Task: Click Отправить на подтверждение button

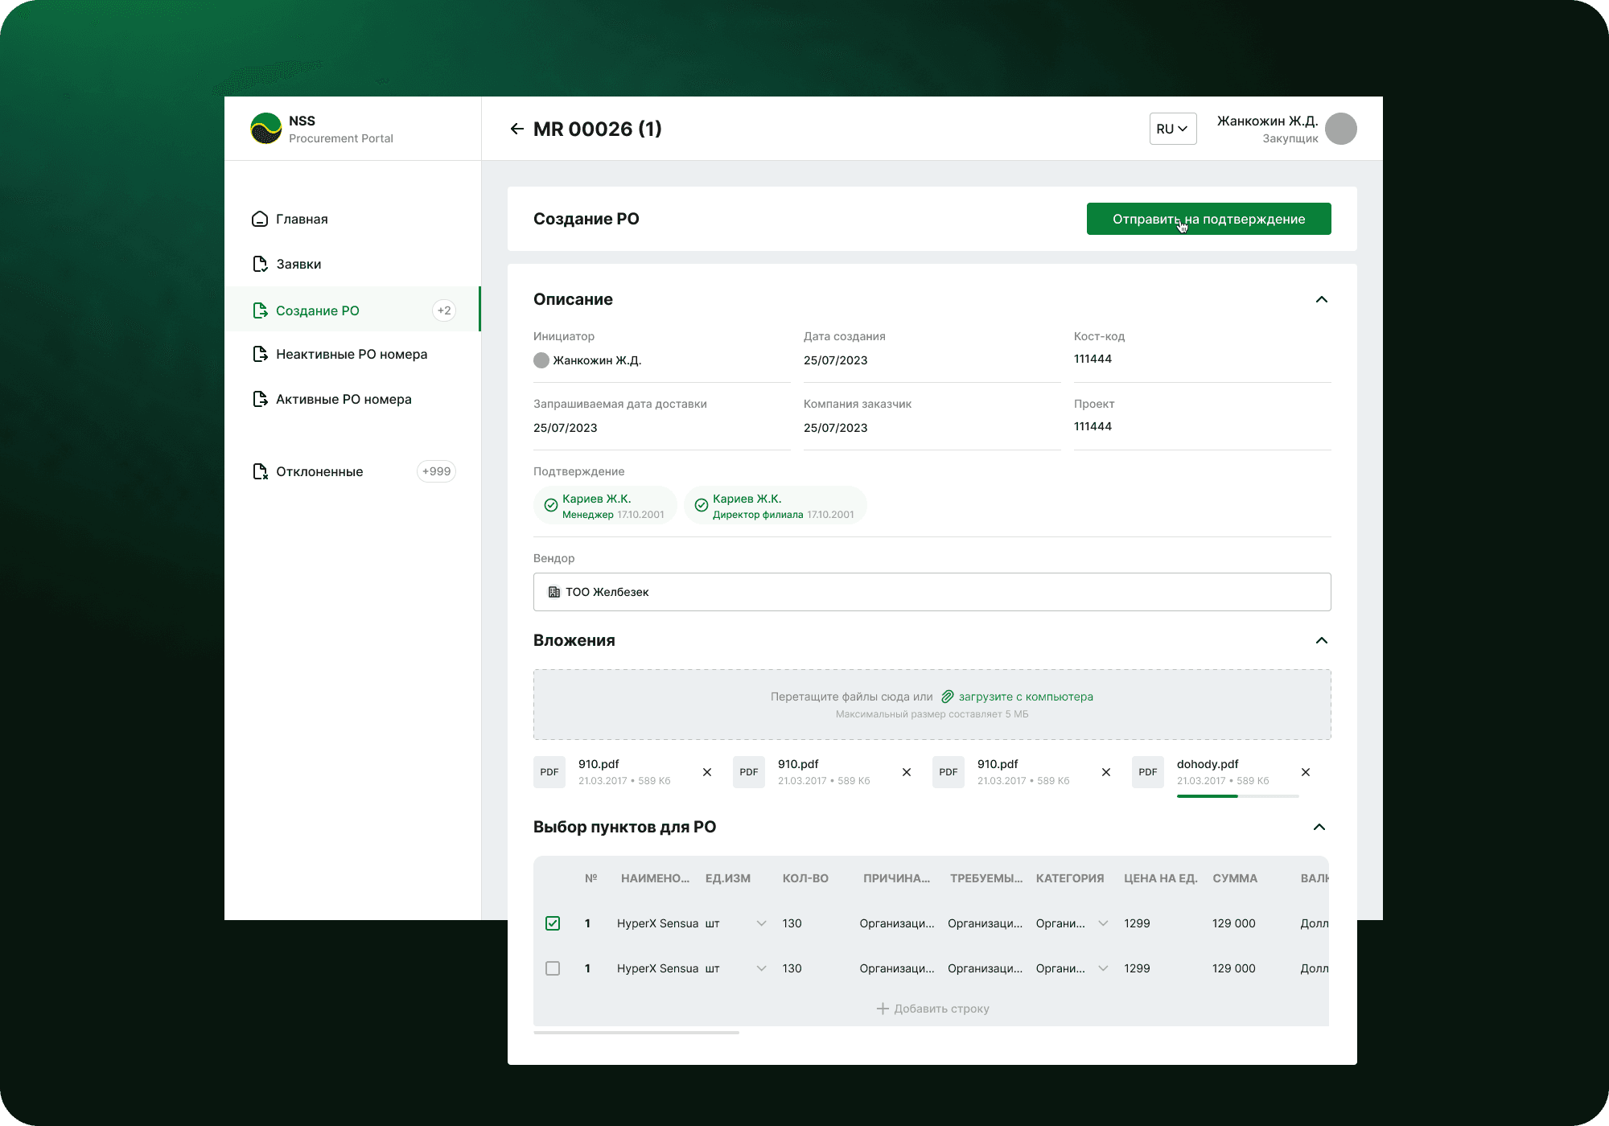Action: pos(1208,219)
